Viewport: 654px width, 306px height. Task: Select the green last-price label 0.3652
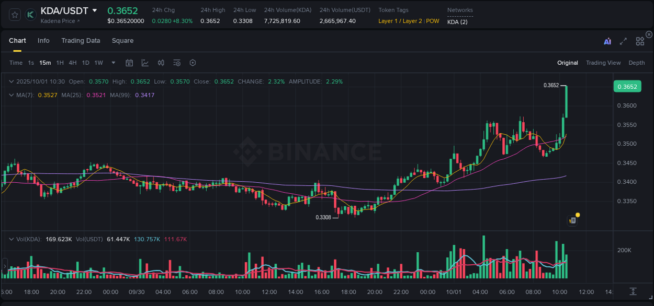click(627, 86)
